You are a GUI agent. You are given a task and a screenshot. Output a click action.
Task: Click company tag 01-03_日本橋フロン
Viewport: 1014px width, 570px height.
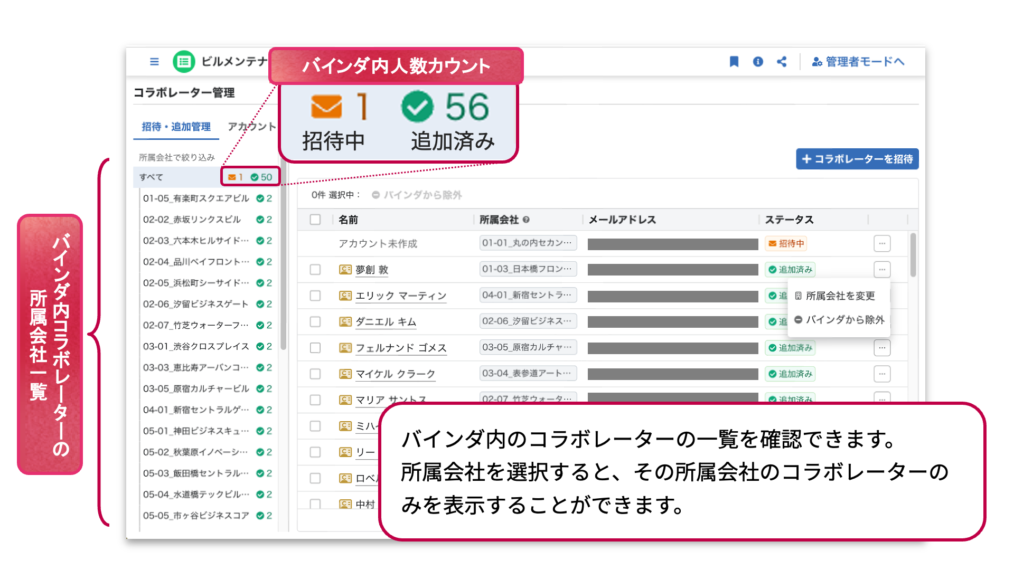(x=528, y=269)
